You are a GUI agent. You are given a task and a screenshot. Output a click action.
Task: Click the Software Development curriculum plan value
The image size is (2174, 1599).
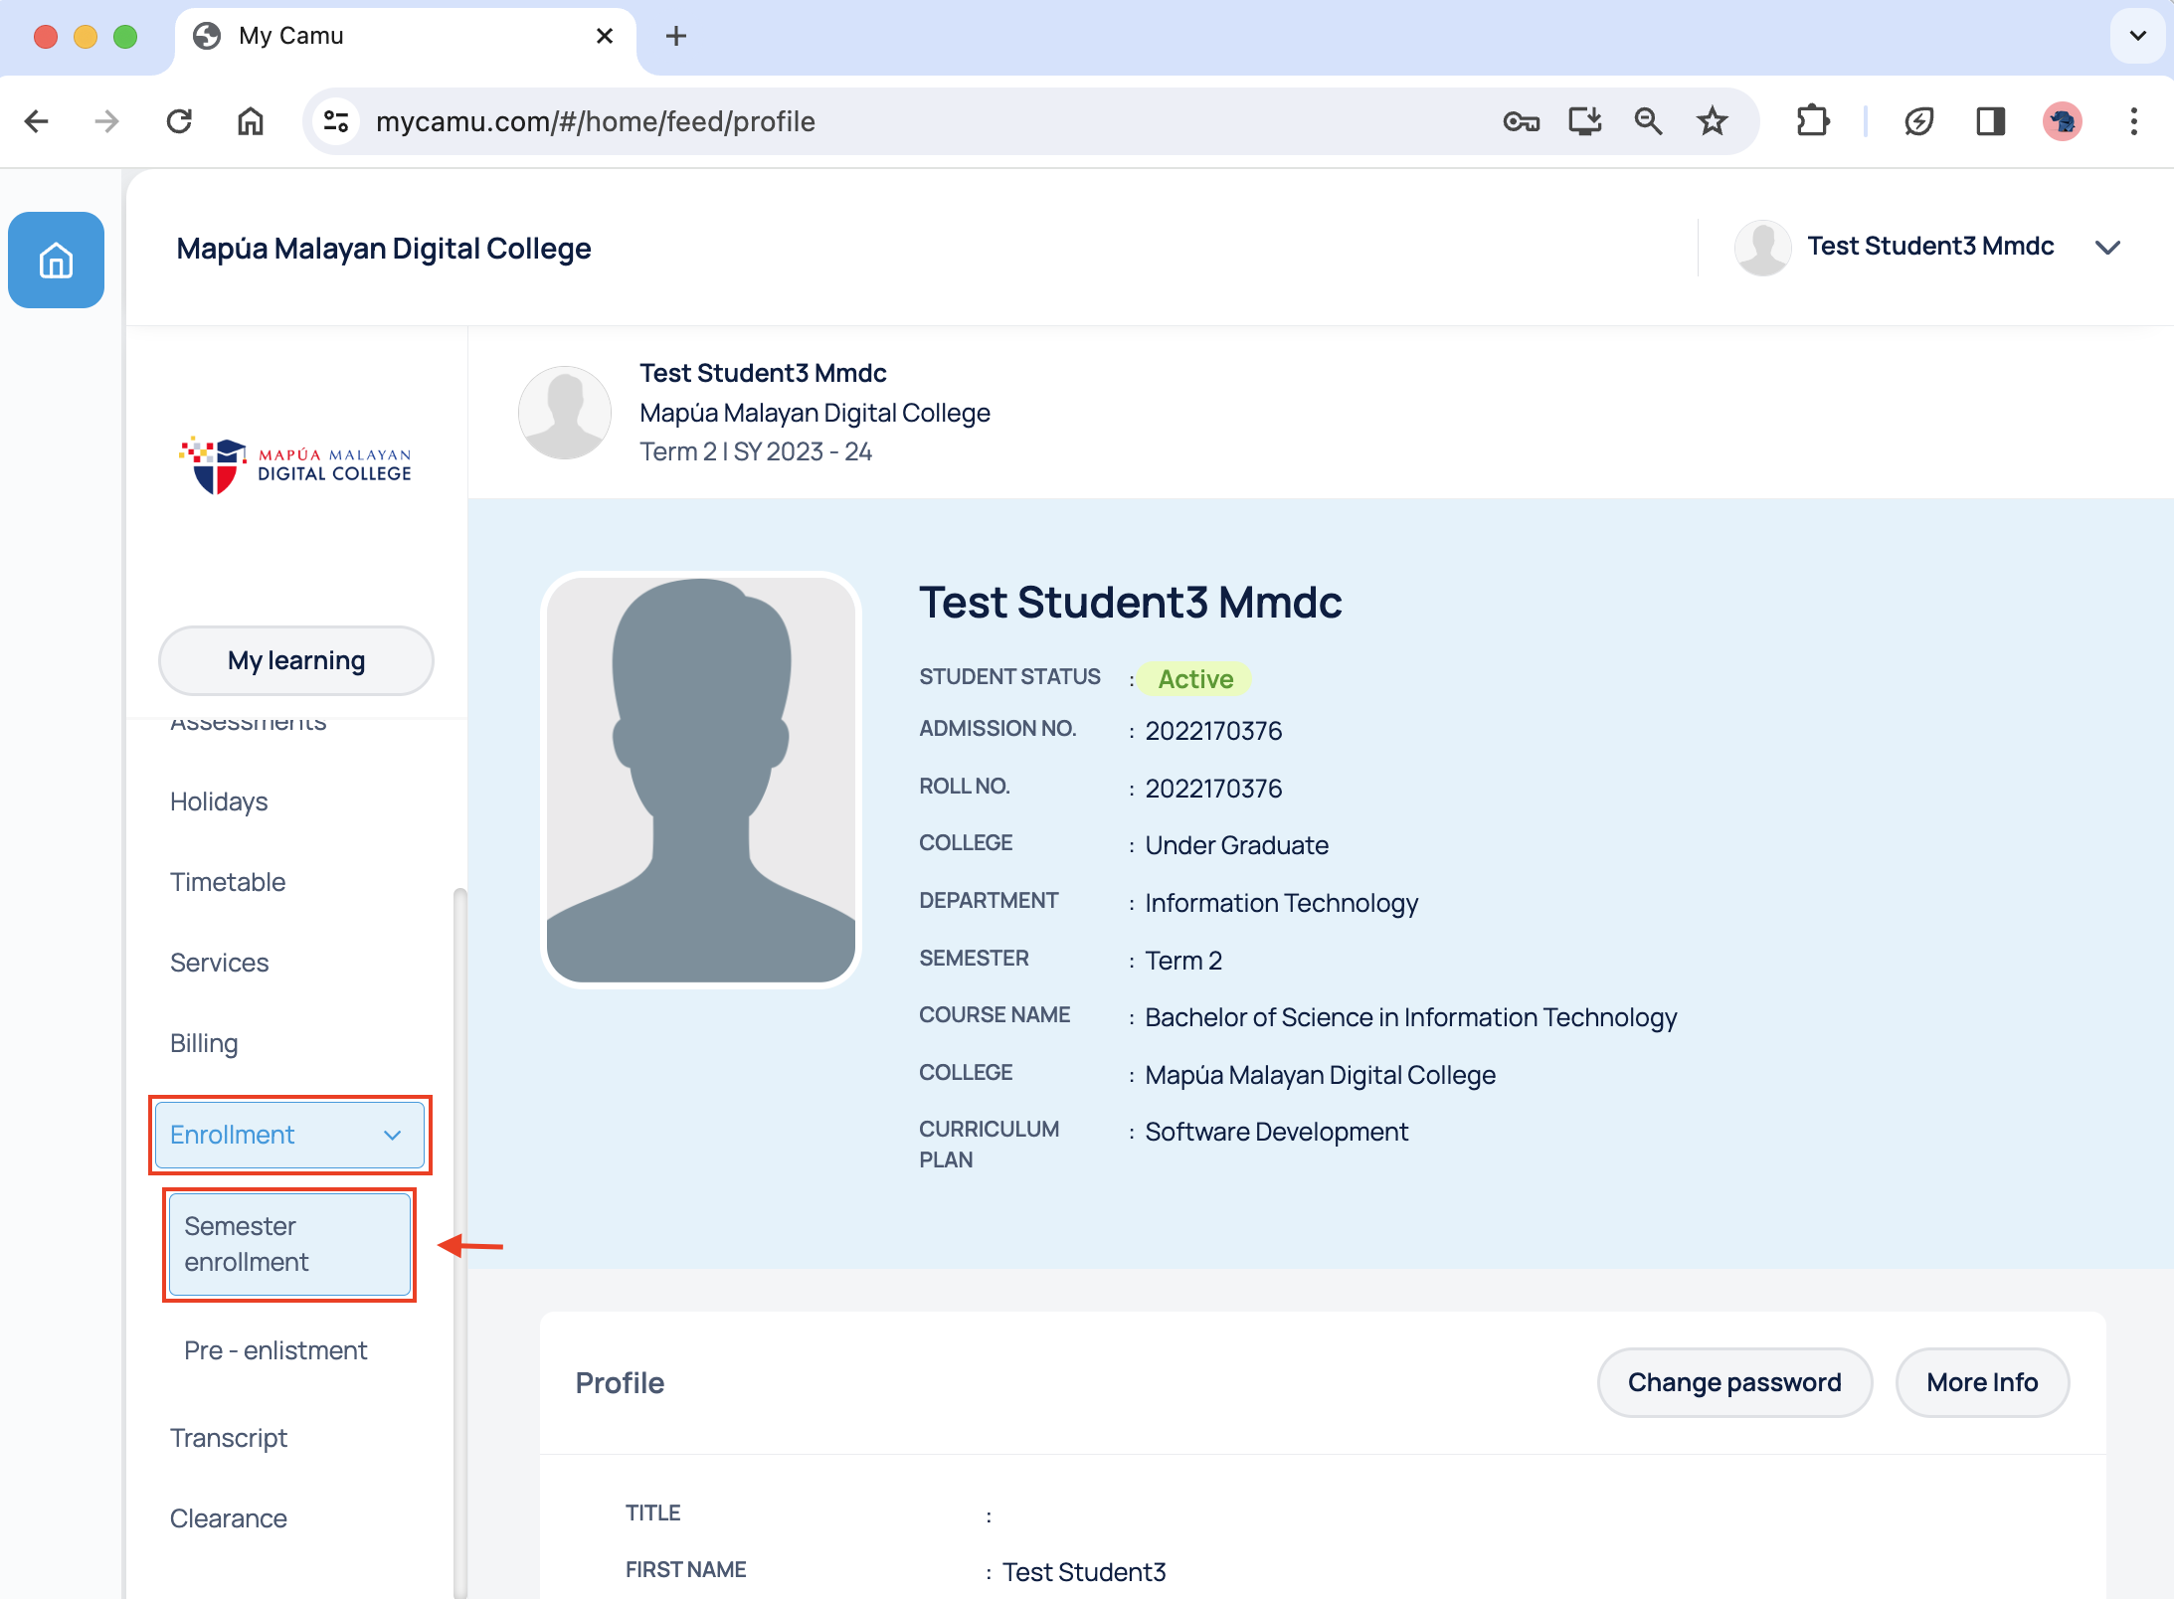click(1276, 1132)
